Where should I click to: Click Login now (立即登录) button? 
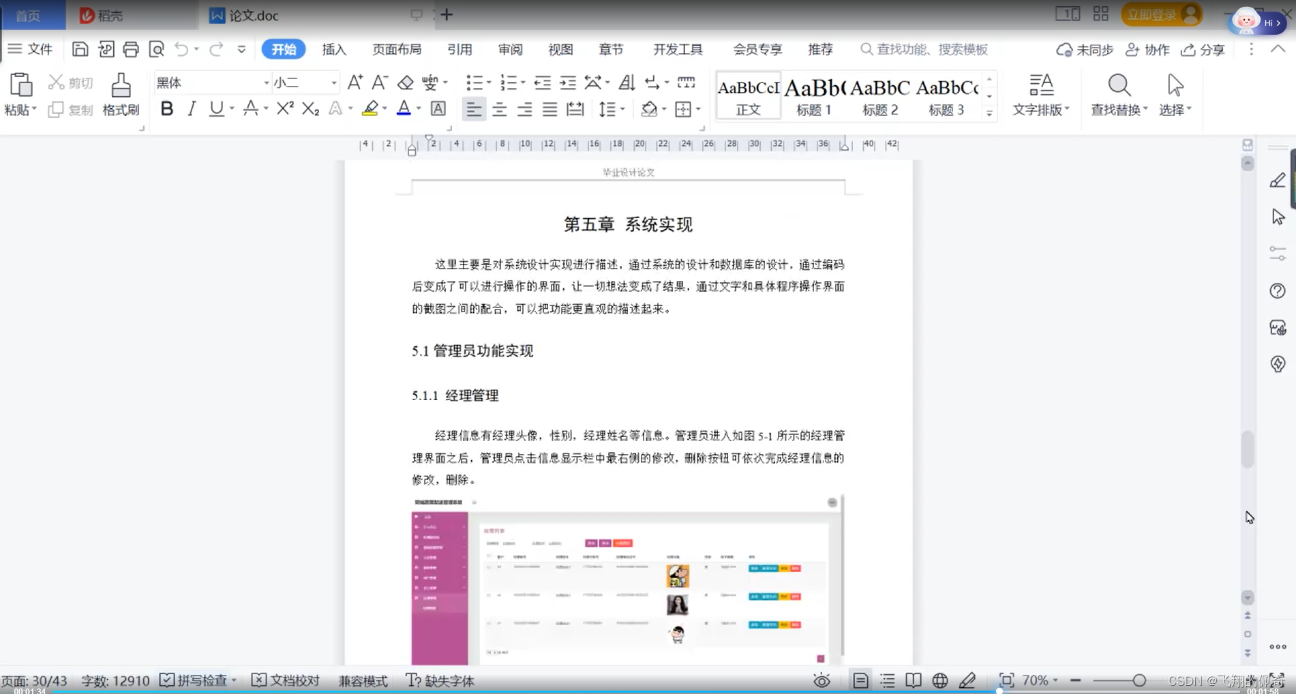point(1162,15)
